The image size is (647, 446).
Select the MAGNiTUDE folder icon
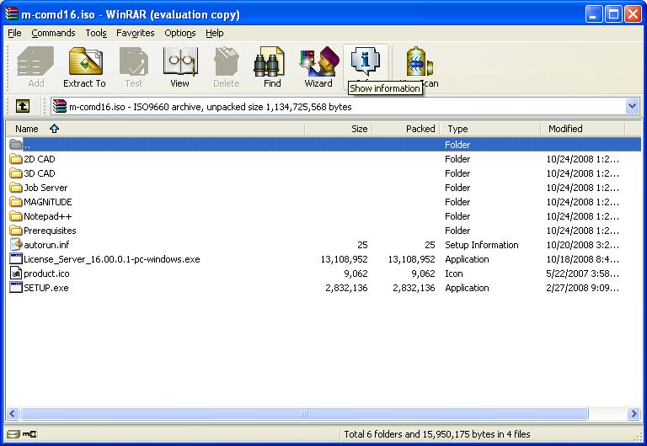[16, 202]
